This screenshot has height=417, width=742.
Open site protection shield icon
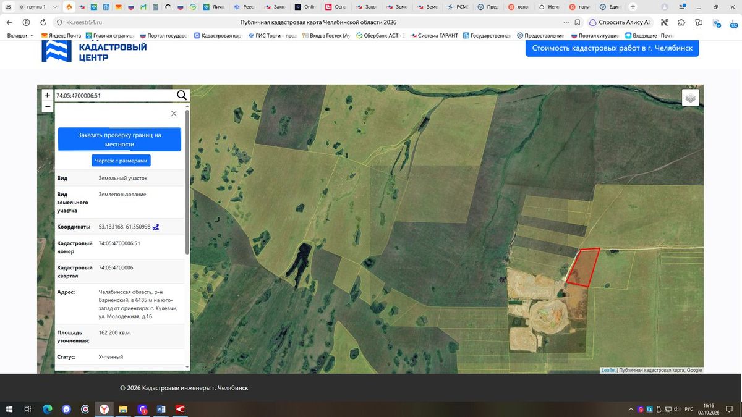tap(59, 22)
